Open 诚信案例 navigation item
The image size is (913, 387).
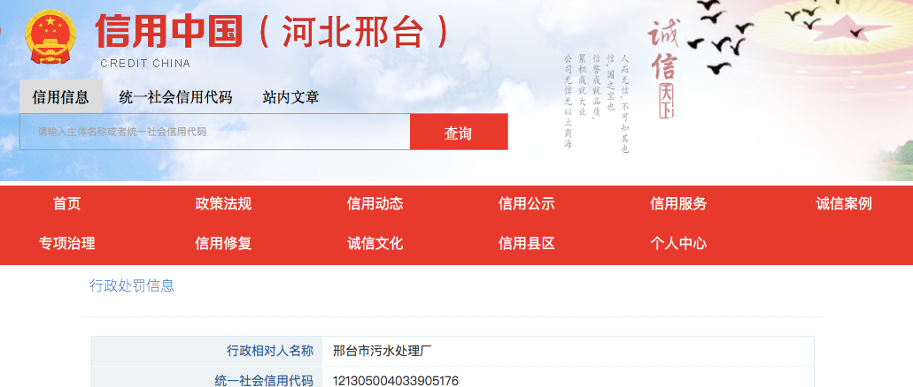pyautogui.click(x=843, y=204)
